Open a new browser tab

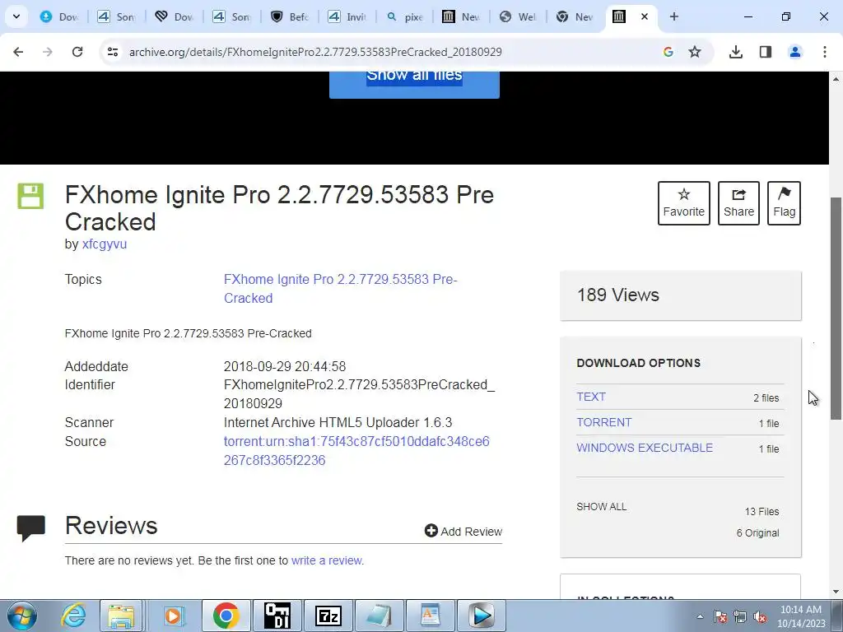(x=673, y=16)
